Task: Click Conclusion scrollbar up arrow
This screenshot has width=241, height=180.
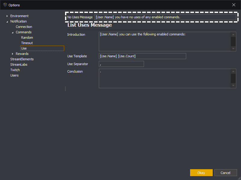Action: coord(233,71)
